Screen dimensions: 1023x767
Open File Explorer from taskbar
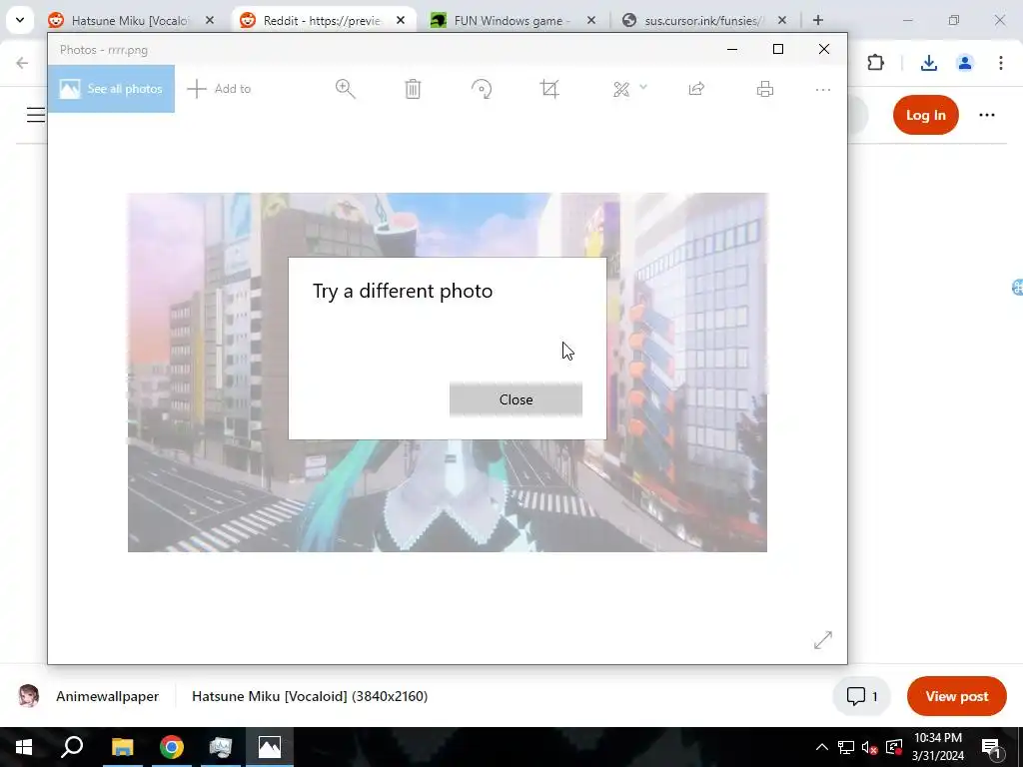[x=122, y=747]
